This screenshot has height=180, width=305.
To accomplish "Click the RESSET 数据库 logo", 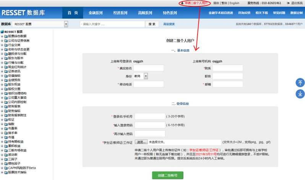I will point(23,13).
